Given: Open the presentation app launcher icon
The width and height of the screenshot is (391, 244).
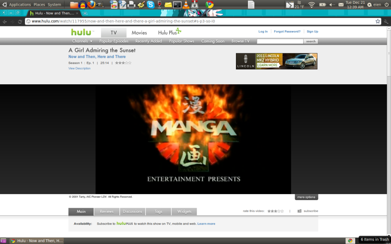Looking at the screenshot, I should [x=114, y=5].
